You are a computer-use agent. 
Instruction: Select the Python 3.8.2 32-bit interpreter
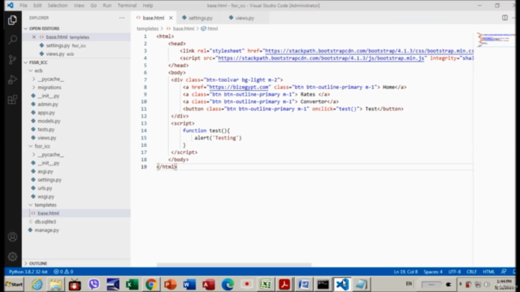[28, 272]
